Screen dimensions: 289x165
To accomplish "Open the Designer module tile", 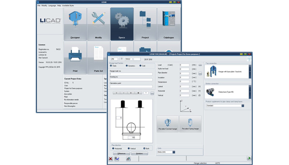I will pyautogui.click(x=75, y=24).
